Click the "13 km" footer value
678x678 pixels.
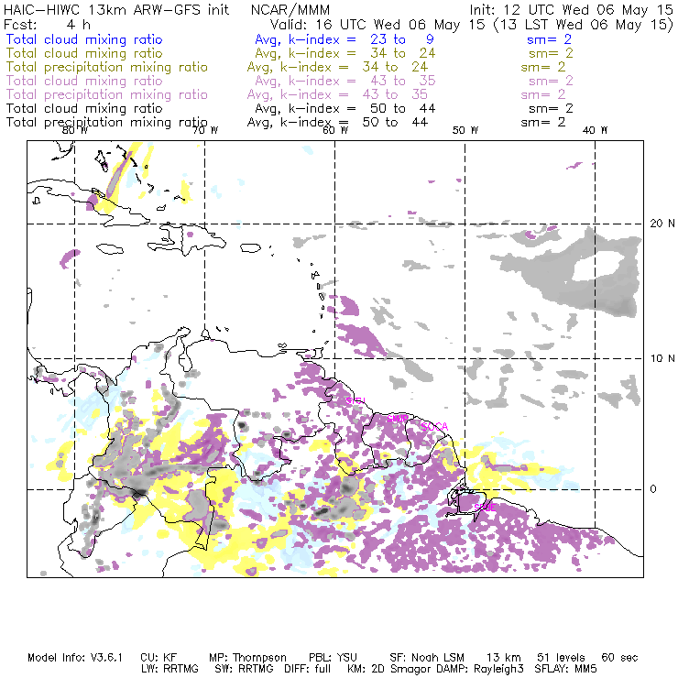(x=504, y=658)
